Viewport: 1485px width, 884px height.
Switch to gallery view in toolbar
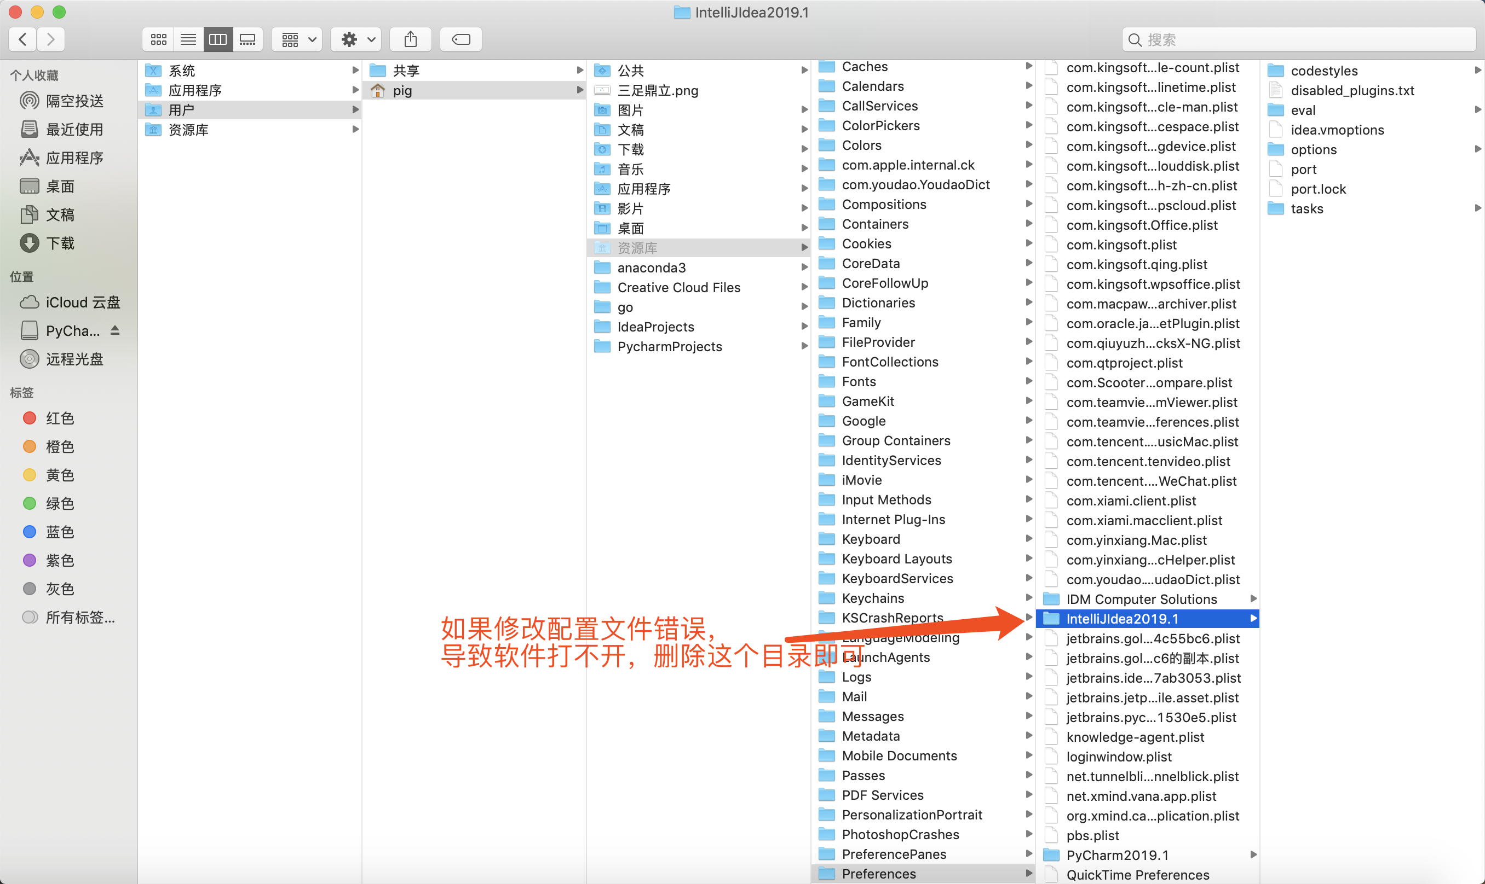(x=248, y=39)
